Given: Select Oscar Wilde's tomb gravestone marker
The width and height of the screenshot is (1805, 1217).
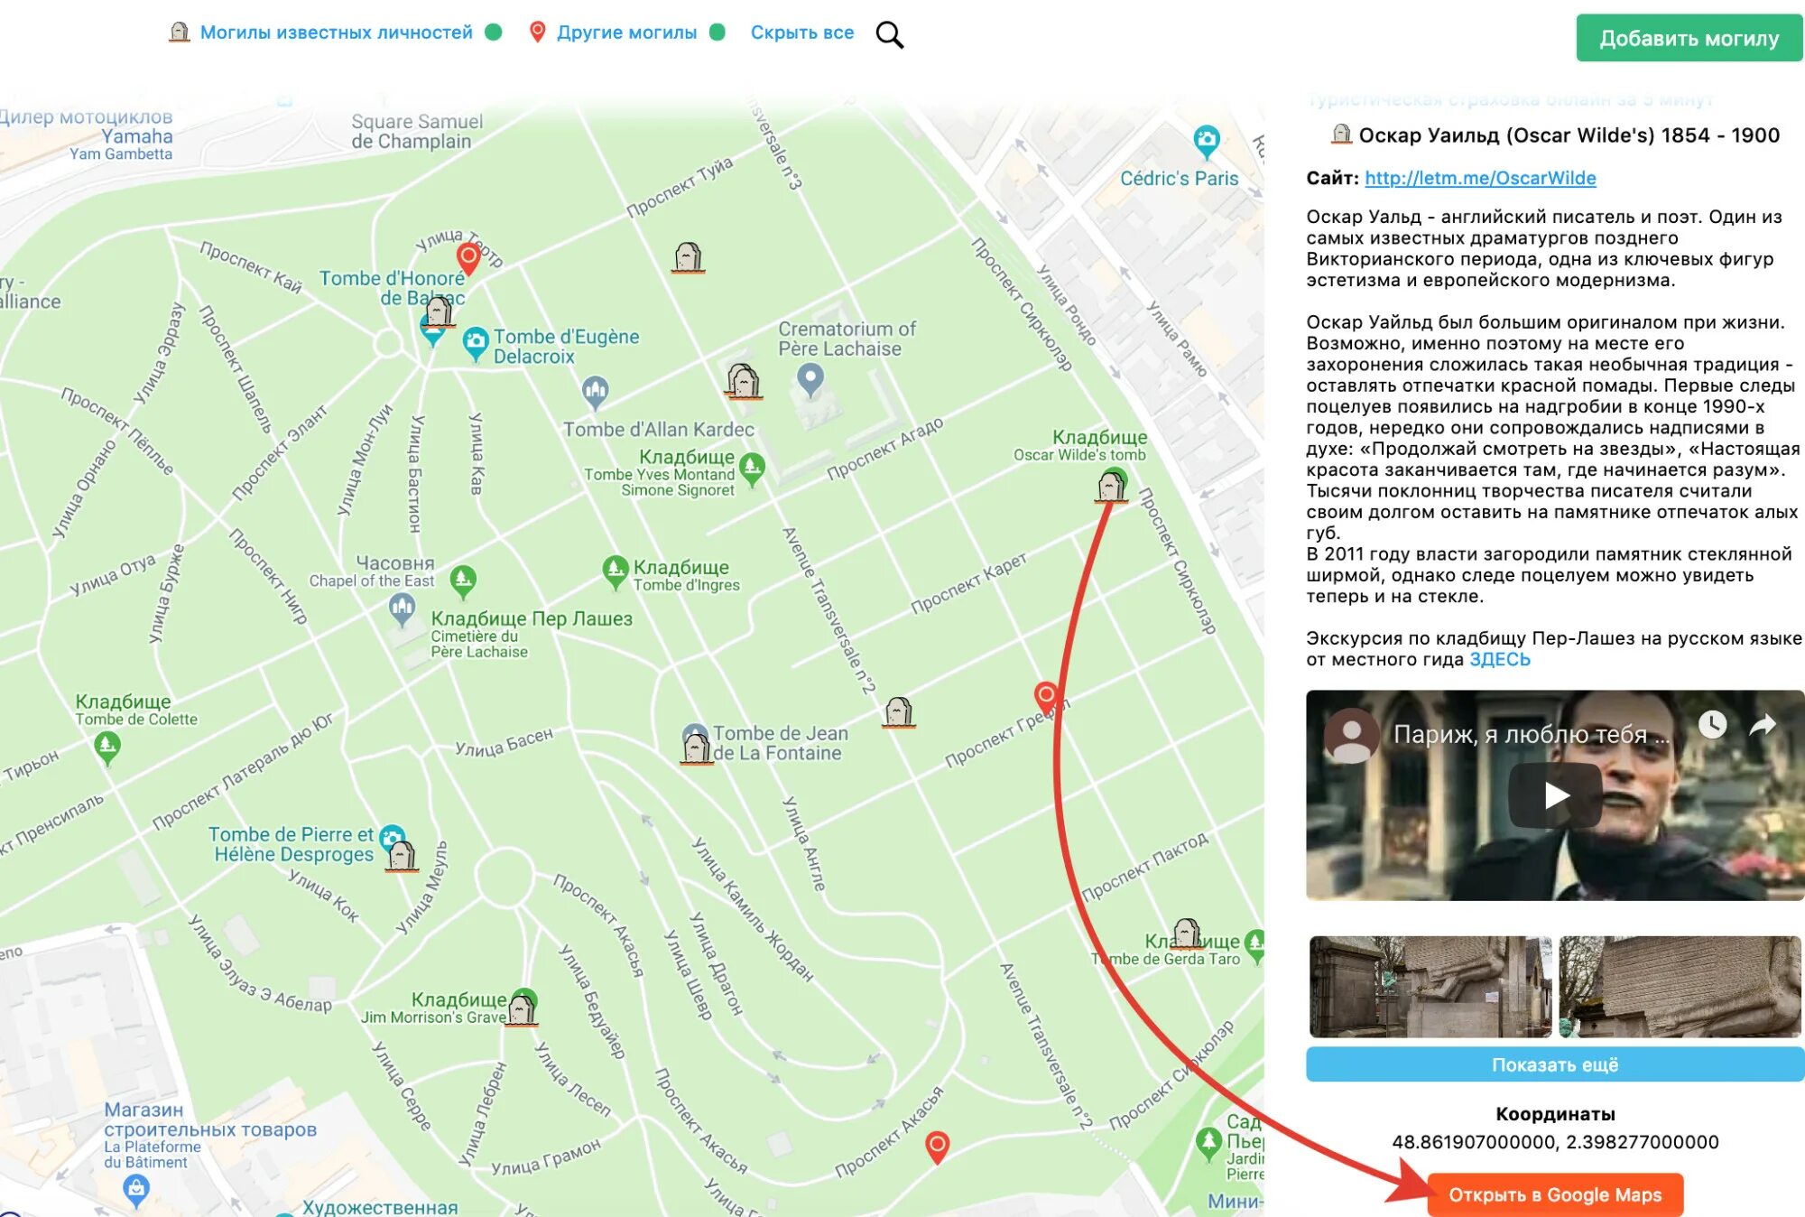Looking at the screenshot, I should coord(1111,487).
